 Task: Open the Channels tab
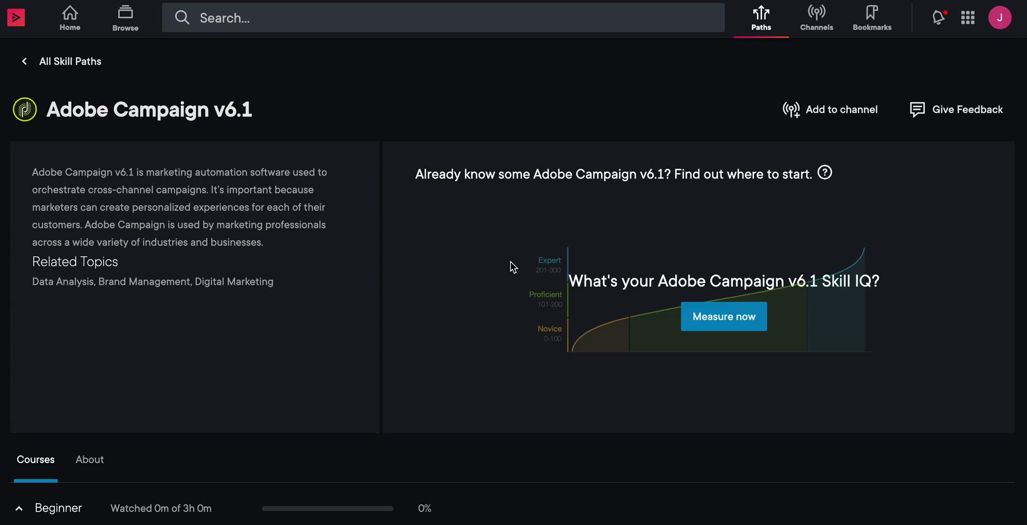(817, 18)
